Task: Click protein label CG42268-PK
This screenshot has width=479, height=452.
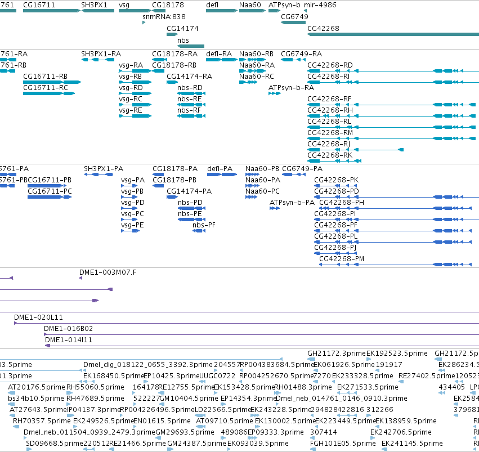Action: coord(337,180)
